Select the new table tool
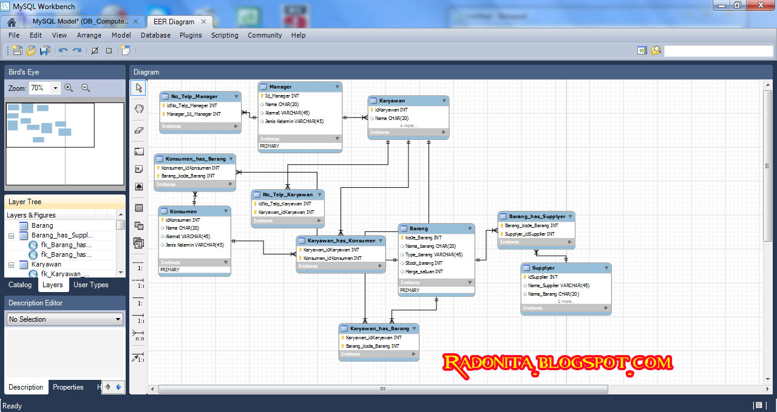 (x=139, y=208)
